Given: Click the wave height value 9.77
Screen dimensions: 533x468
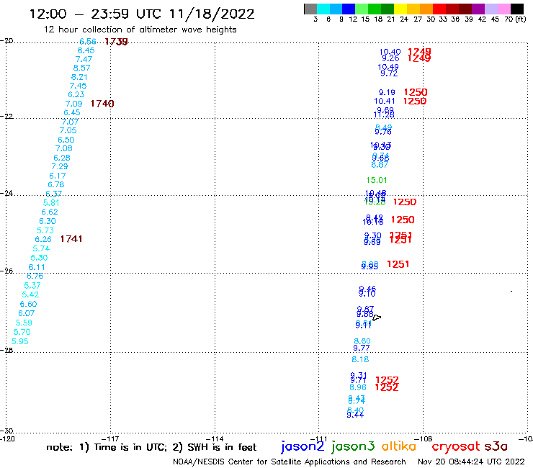Looking at the screenshot, I should pyautogui.click(x=362, y=348).
